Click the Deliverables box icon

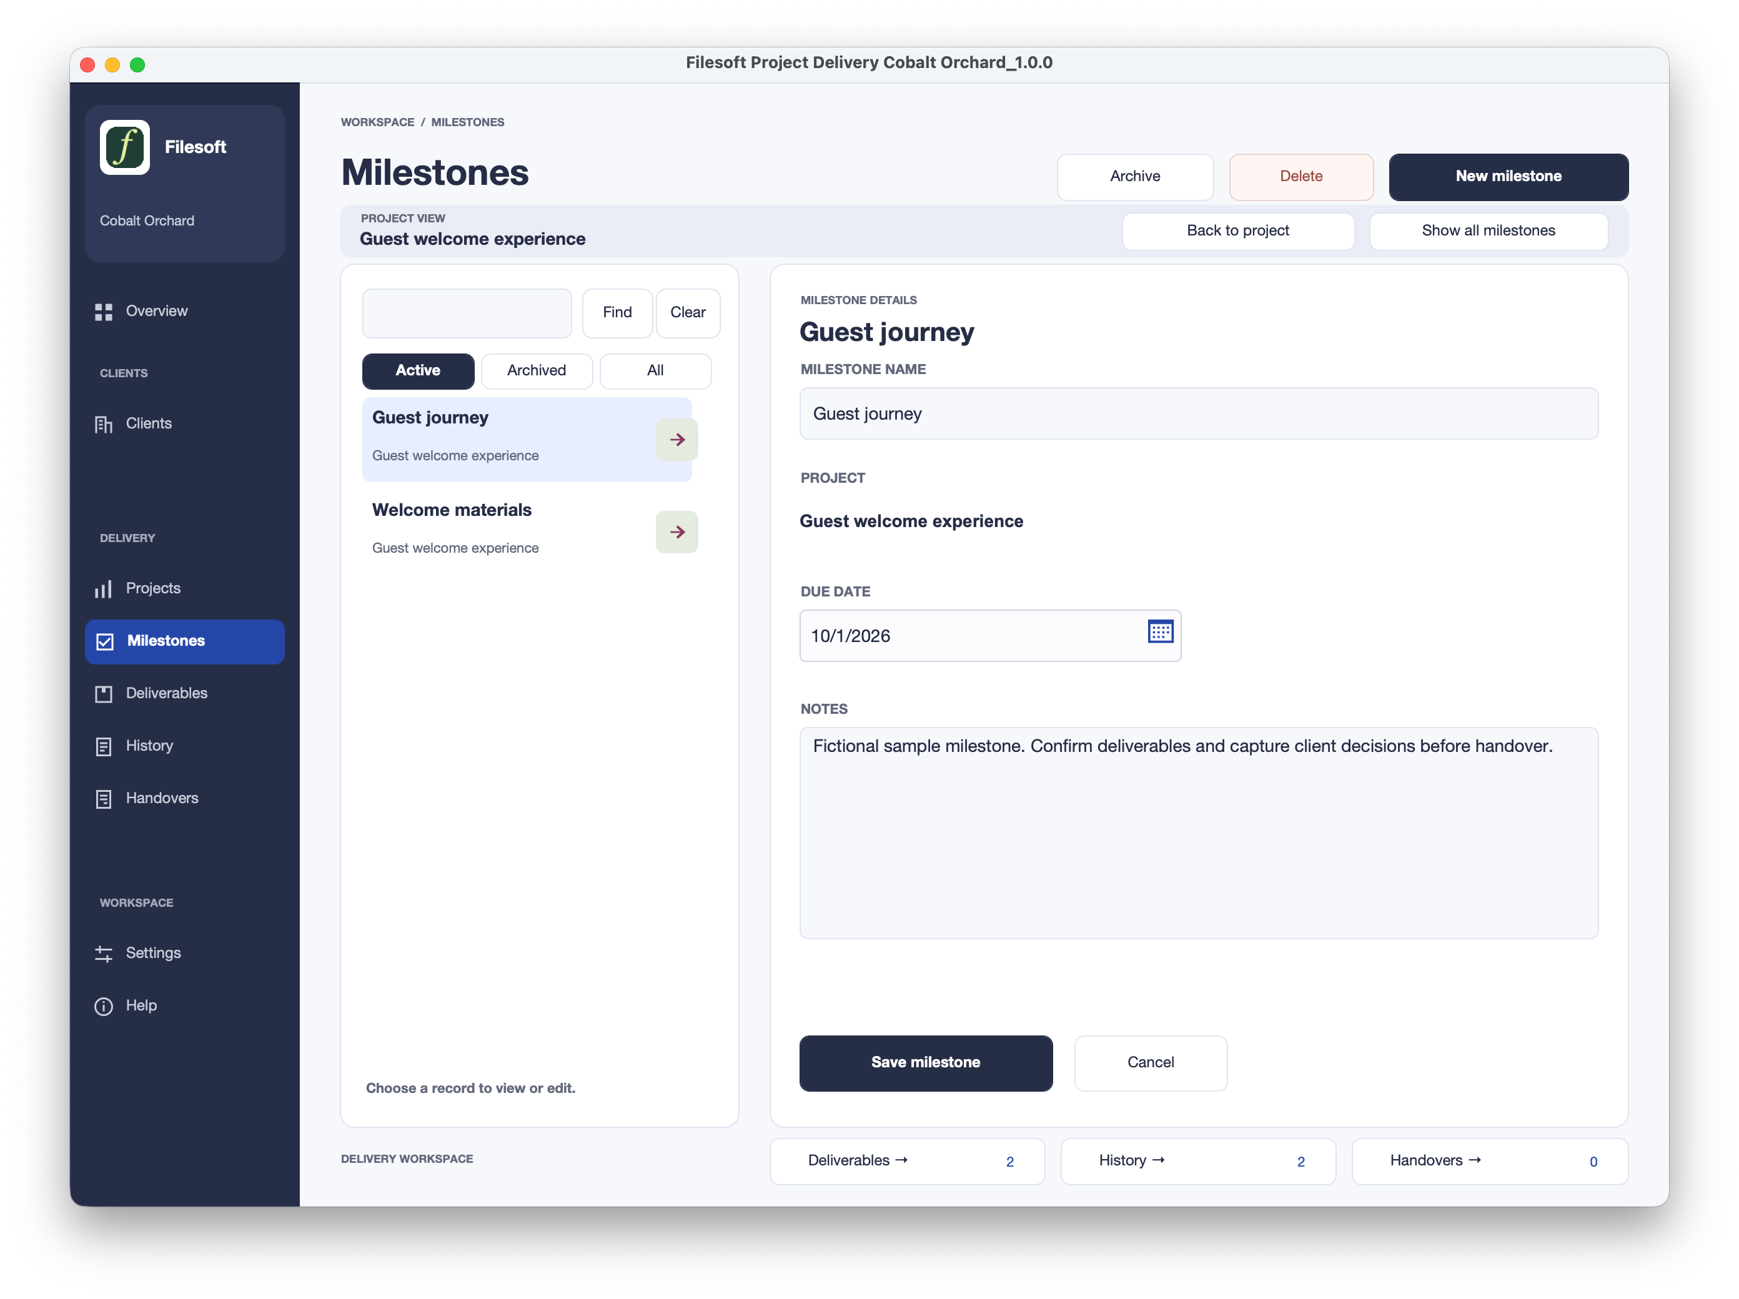104,694
